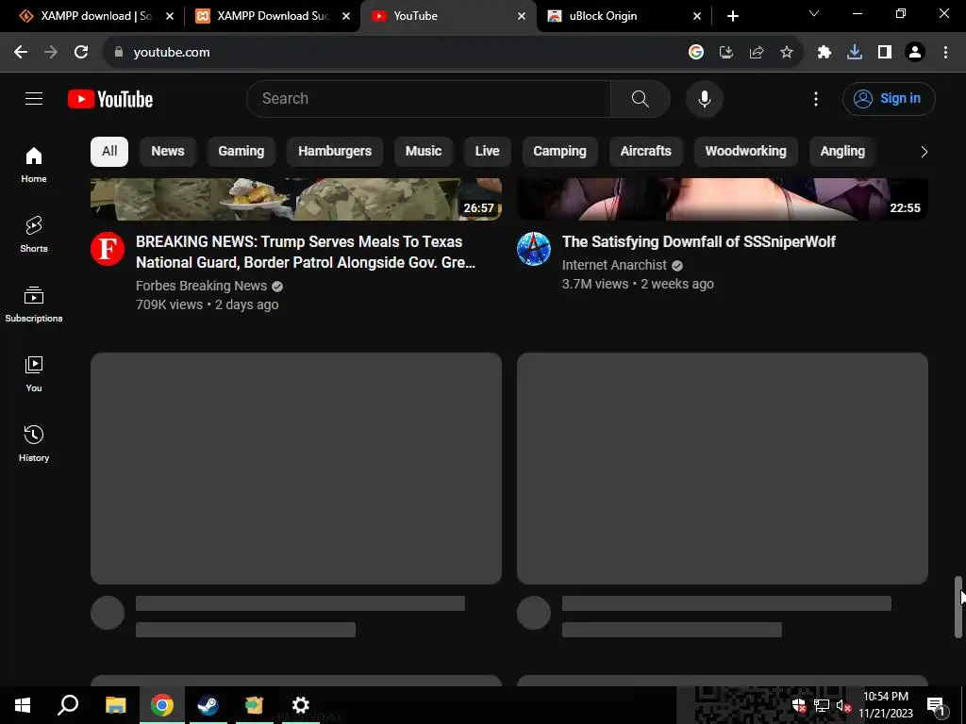This screenshot has height=724, width=966.
Task: Open the Chrome profile avatar
Action: (915, 53)
